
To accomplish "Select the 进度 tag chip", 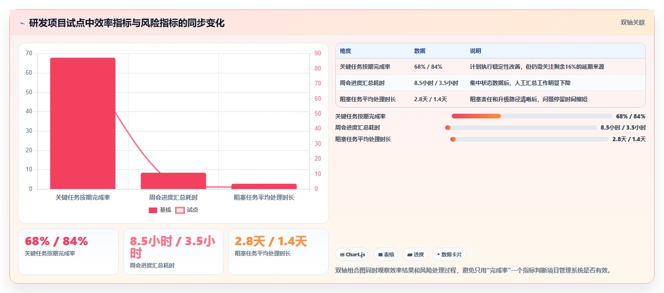I will (415, 254).
